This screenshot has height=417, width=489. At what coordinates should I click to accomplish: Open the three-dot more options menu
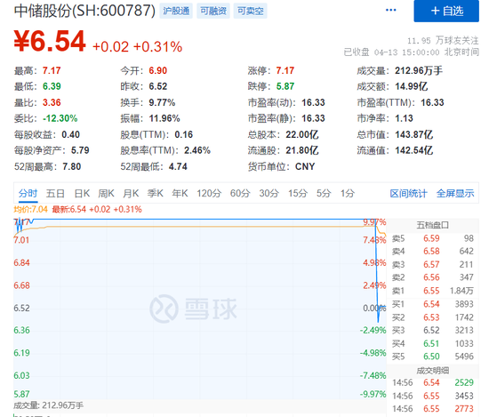tap(391, 10)
